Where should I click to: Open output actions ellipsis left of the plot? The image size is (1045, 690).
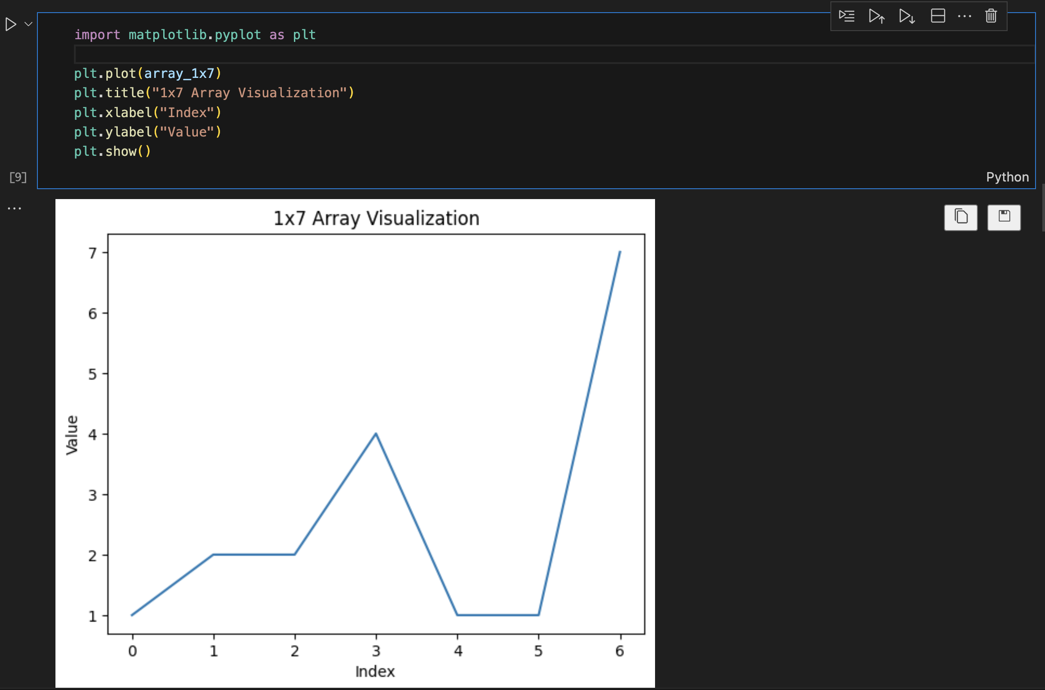[x=14, y=209]
